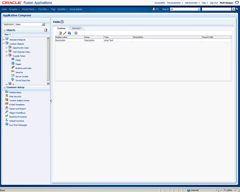
Task: Open the Recent Items menu
Action: 29,9
